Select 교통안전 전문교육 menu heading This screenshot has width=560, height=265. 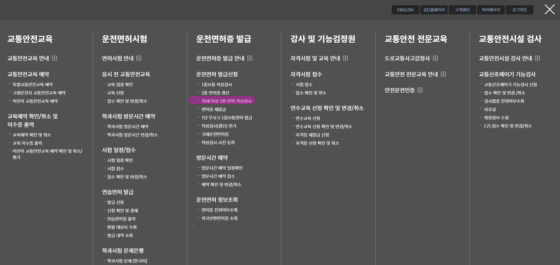416,39
